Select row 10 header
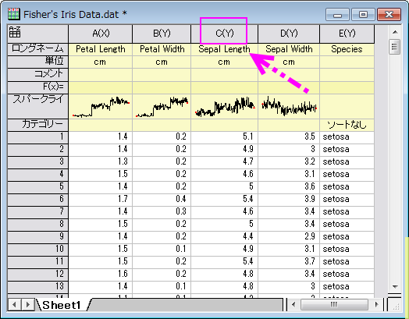The image size is (409, 319). pyautogui.click(x=37, y=250)
